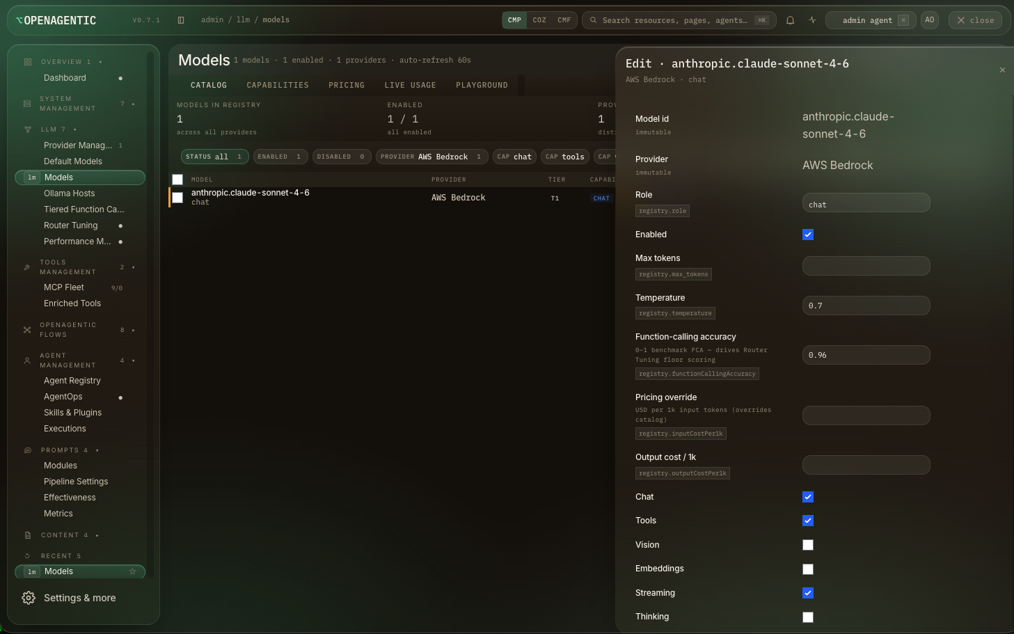Uncheck the Chat capability checkbox

click(808, 497)
